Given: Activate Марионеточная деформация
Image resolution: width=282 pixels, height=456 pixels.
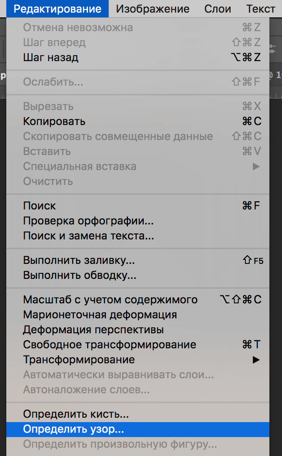Looking at the screenshot, I should click(100, 315).
